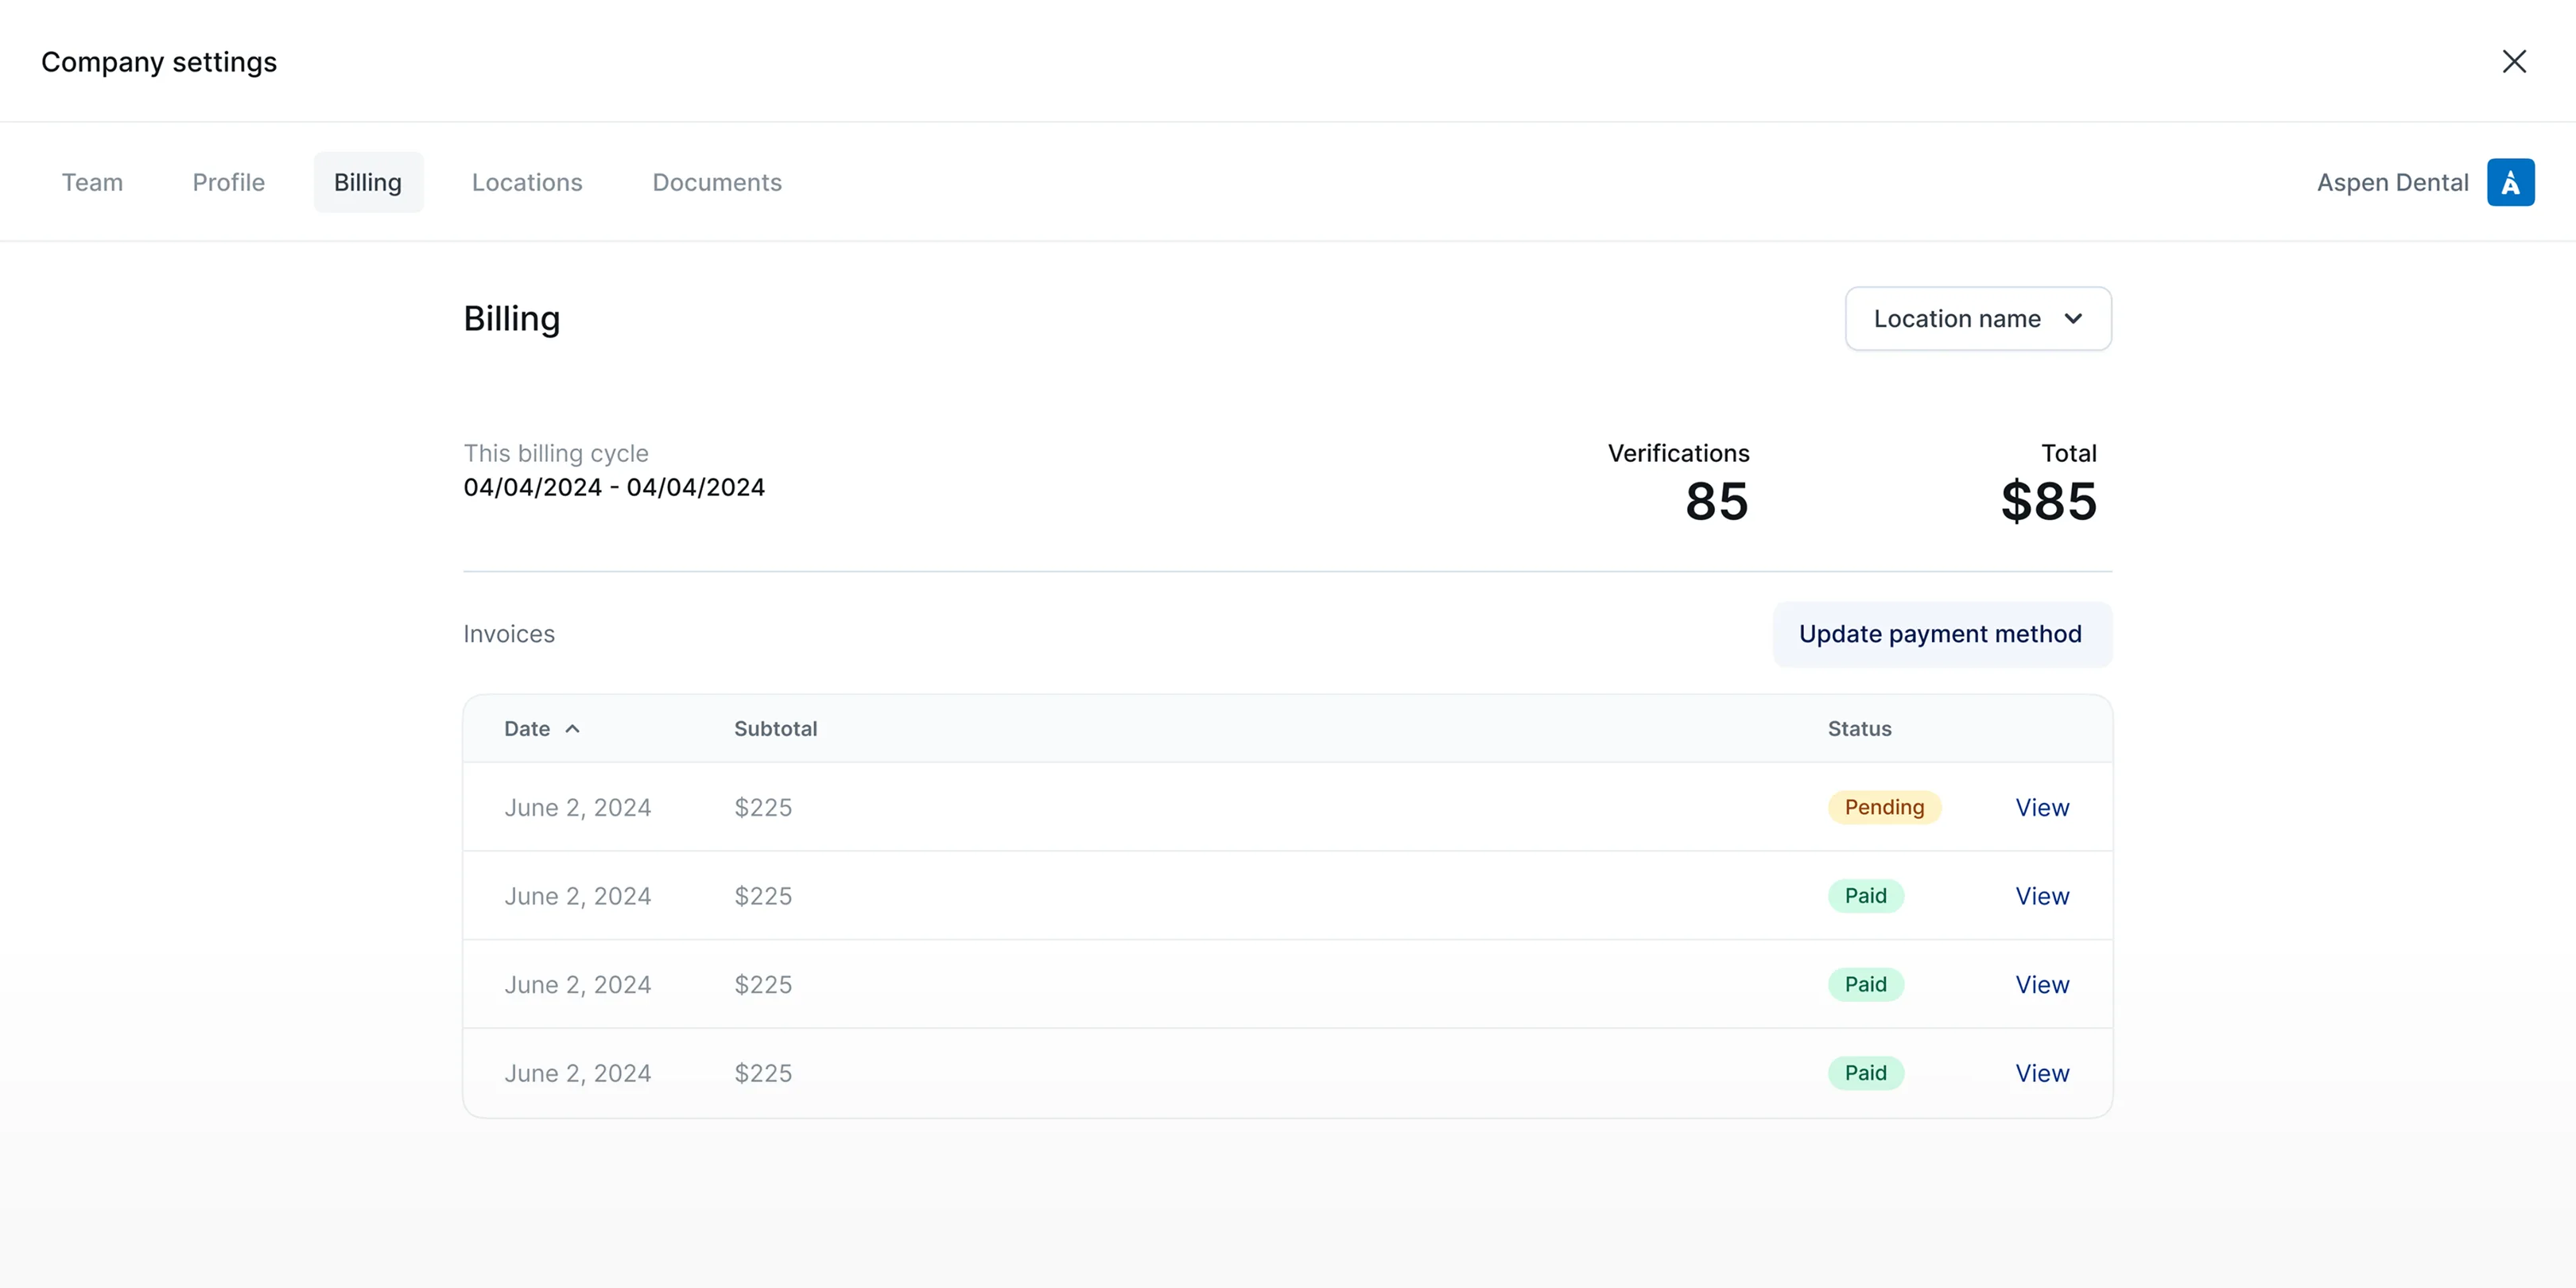This screenshot has width=2576, height=1288.
Task: Switch to the Profile tab
Action: point(229,182)
